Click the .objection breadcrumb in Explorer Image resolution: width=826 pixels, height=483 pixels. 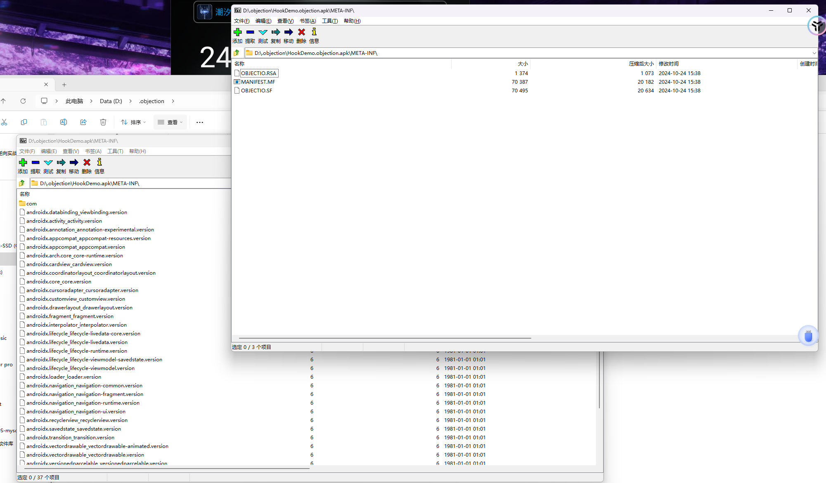(x=151, y=101)
